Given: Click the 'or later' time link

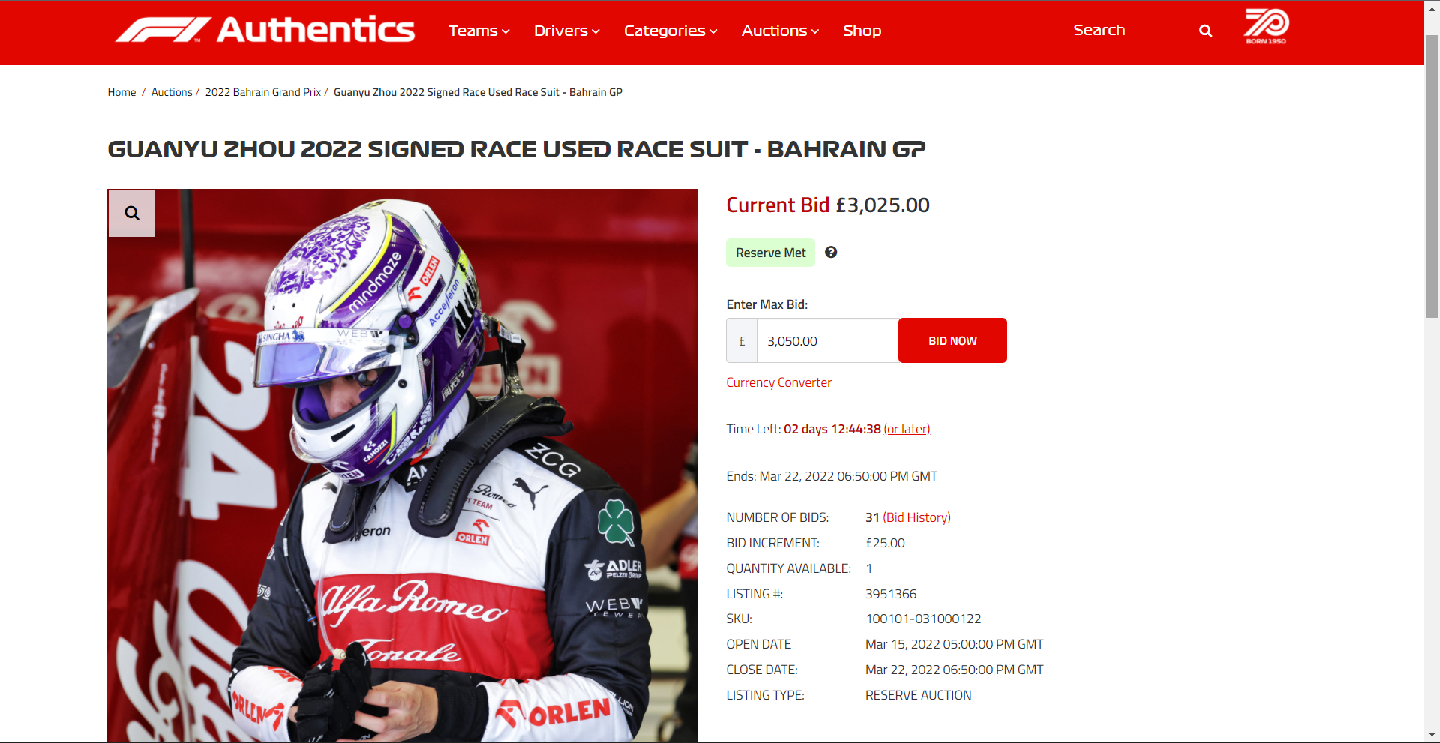Looking at the screenshot, I should [x=907, y=429].
